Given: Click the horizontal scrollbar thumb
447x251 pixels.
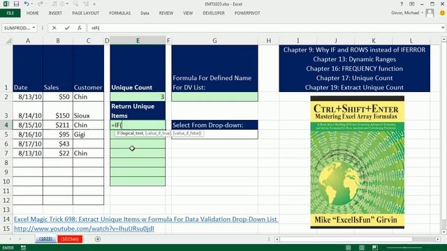Looking at the screenshot, I should tap(346, 239).
